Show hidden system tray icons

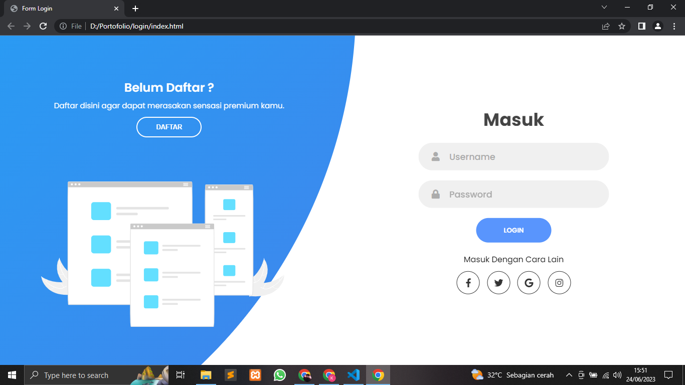[x=569, y=375]
